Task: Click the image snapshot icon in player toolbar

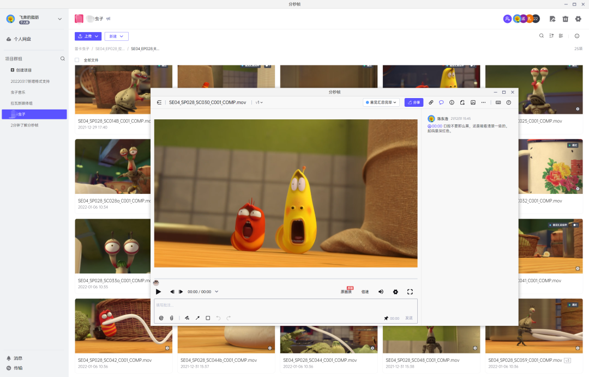Action: point(473,102)
